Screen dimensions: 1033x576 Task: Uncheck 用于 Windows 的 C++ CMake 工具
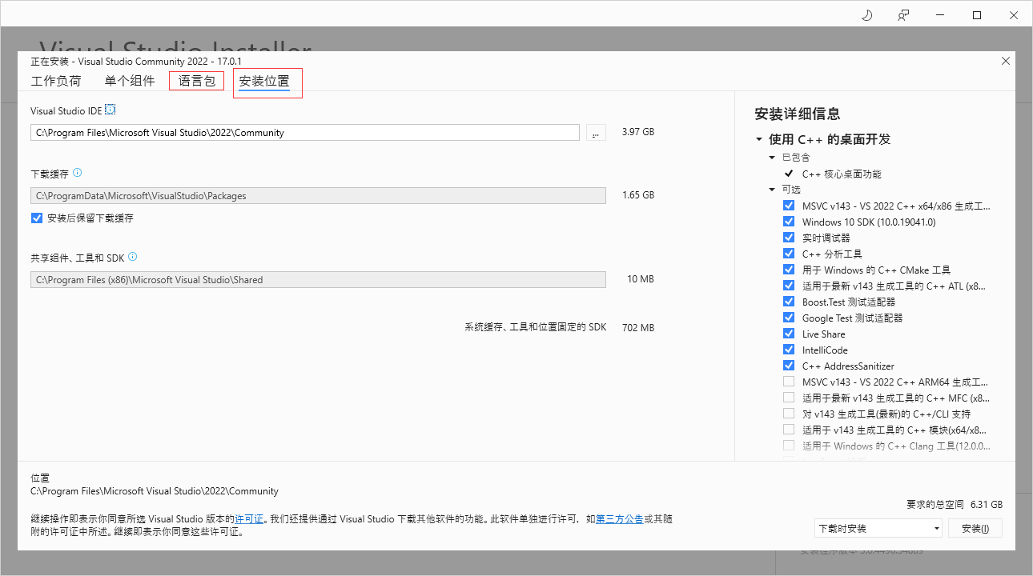pos(789,270)
